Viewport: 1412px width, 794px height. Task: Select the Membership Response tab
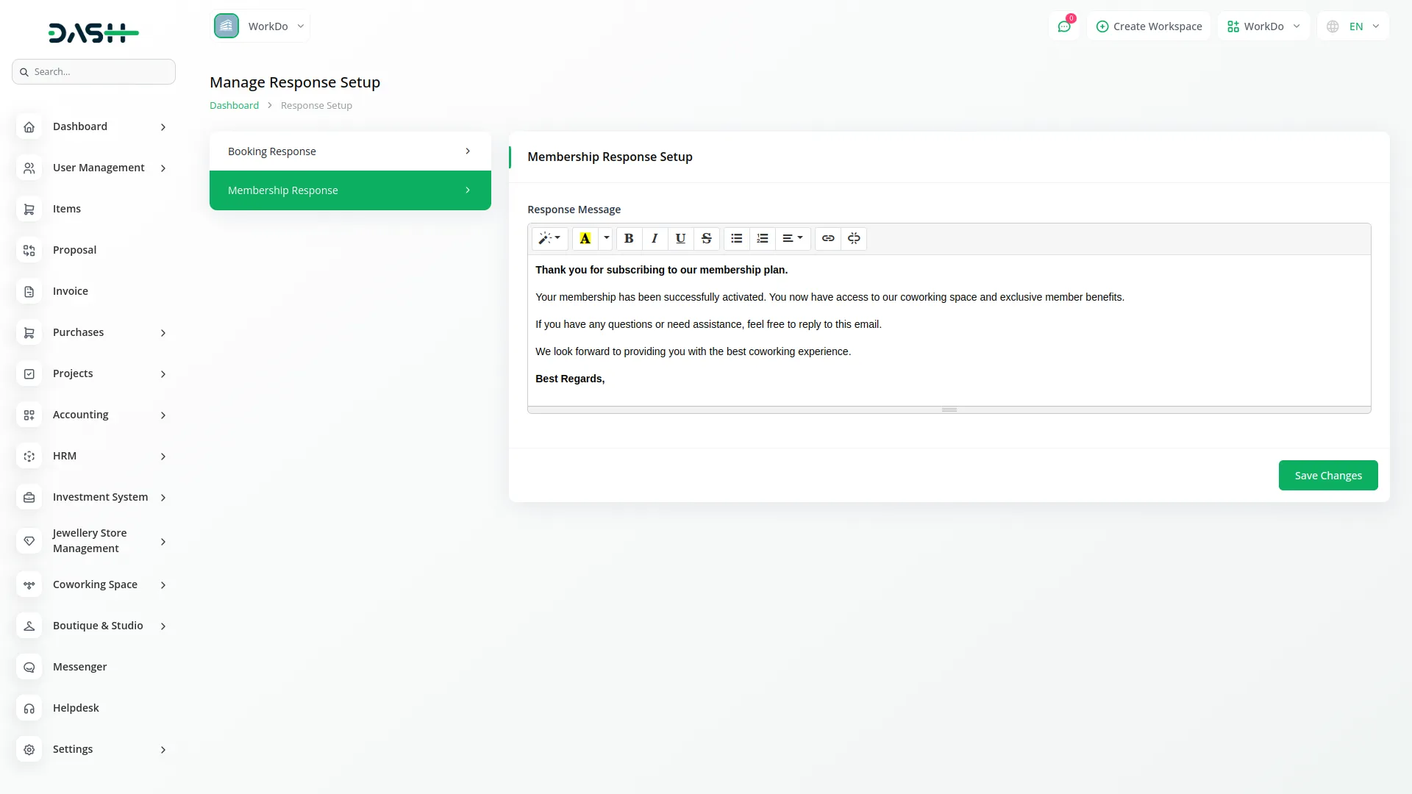(349, 190)
